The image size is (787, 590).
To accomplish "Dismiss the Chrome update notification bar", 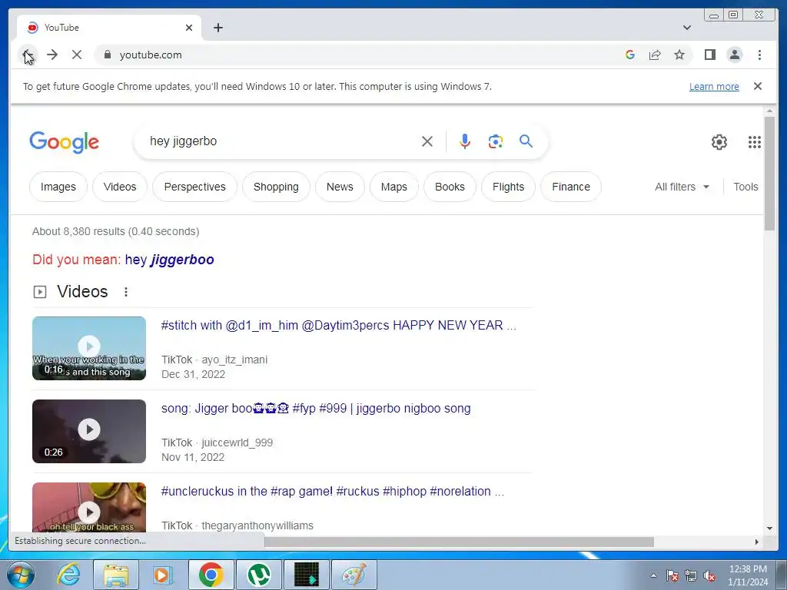I will point(758,86).
